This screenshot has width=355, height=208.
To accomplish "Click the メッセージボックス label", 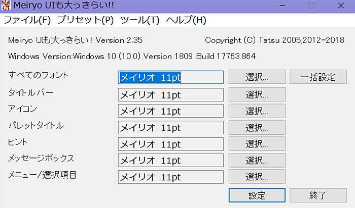I will 41,159.
